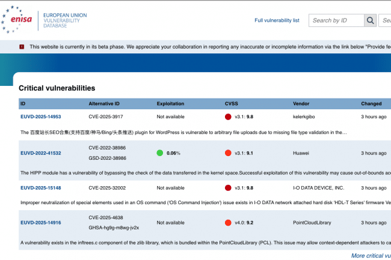Click the green exploitation dot showing 0.06%

[x=160, y=153]
